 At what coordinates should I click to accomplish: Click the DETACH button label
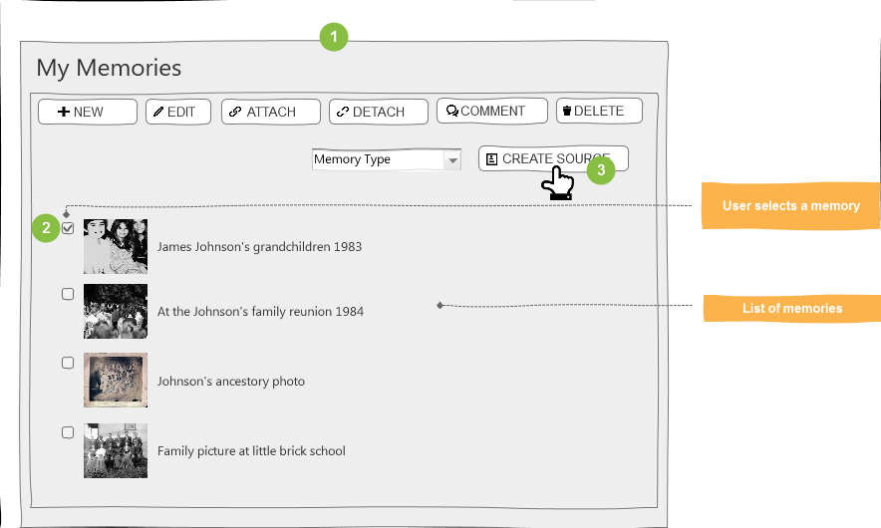pyautogui.click(x=379, y=112)
